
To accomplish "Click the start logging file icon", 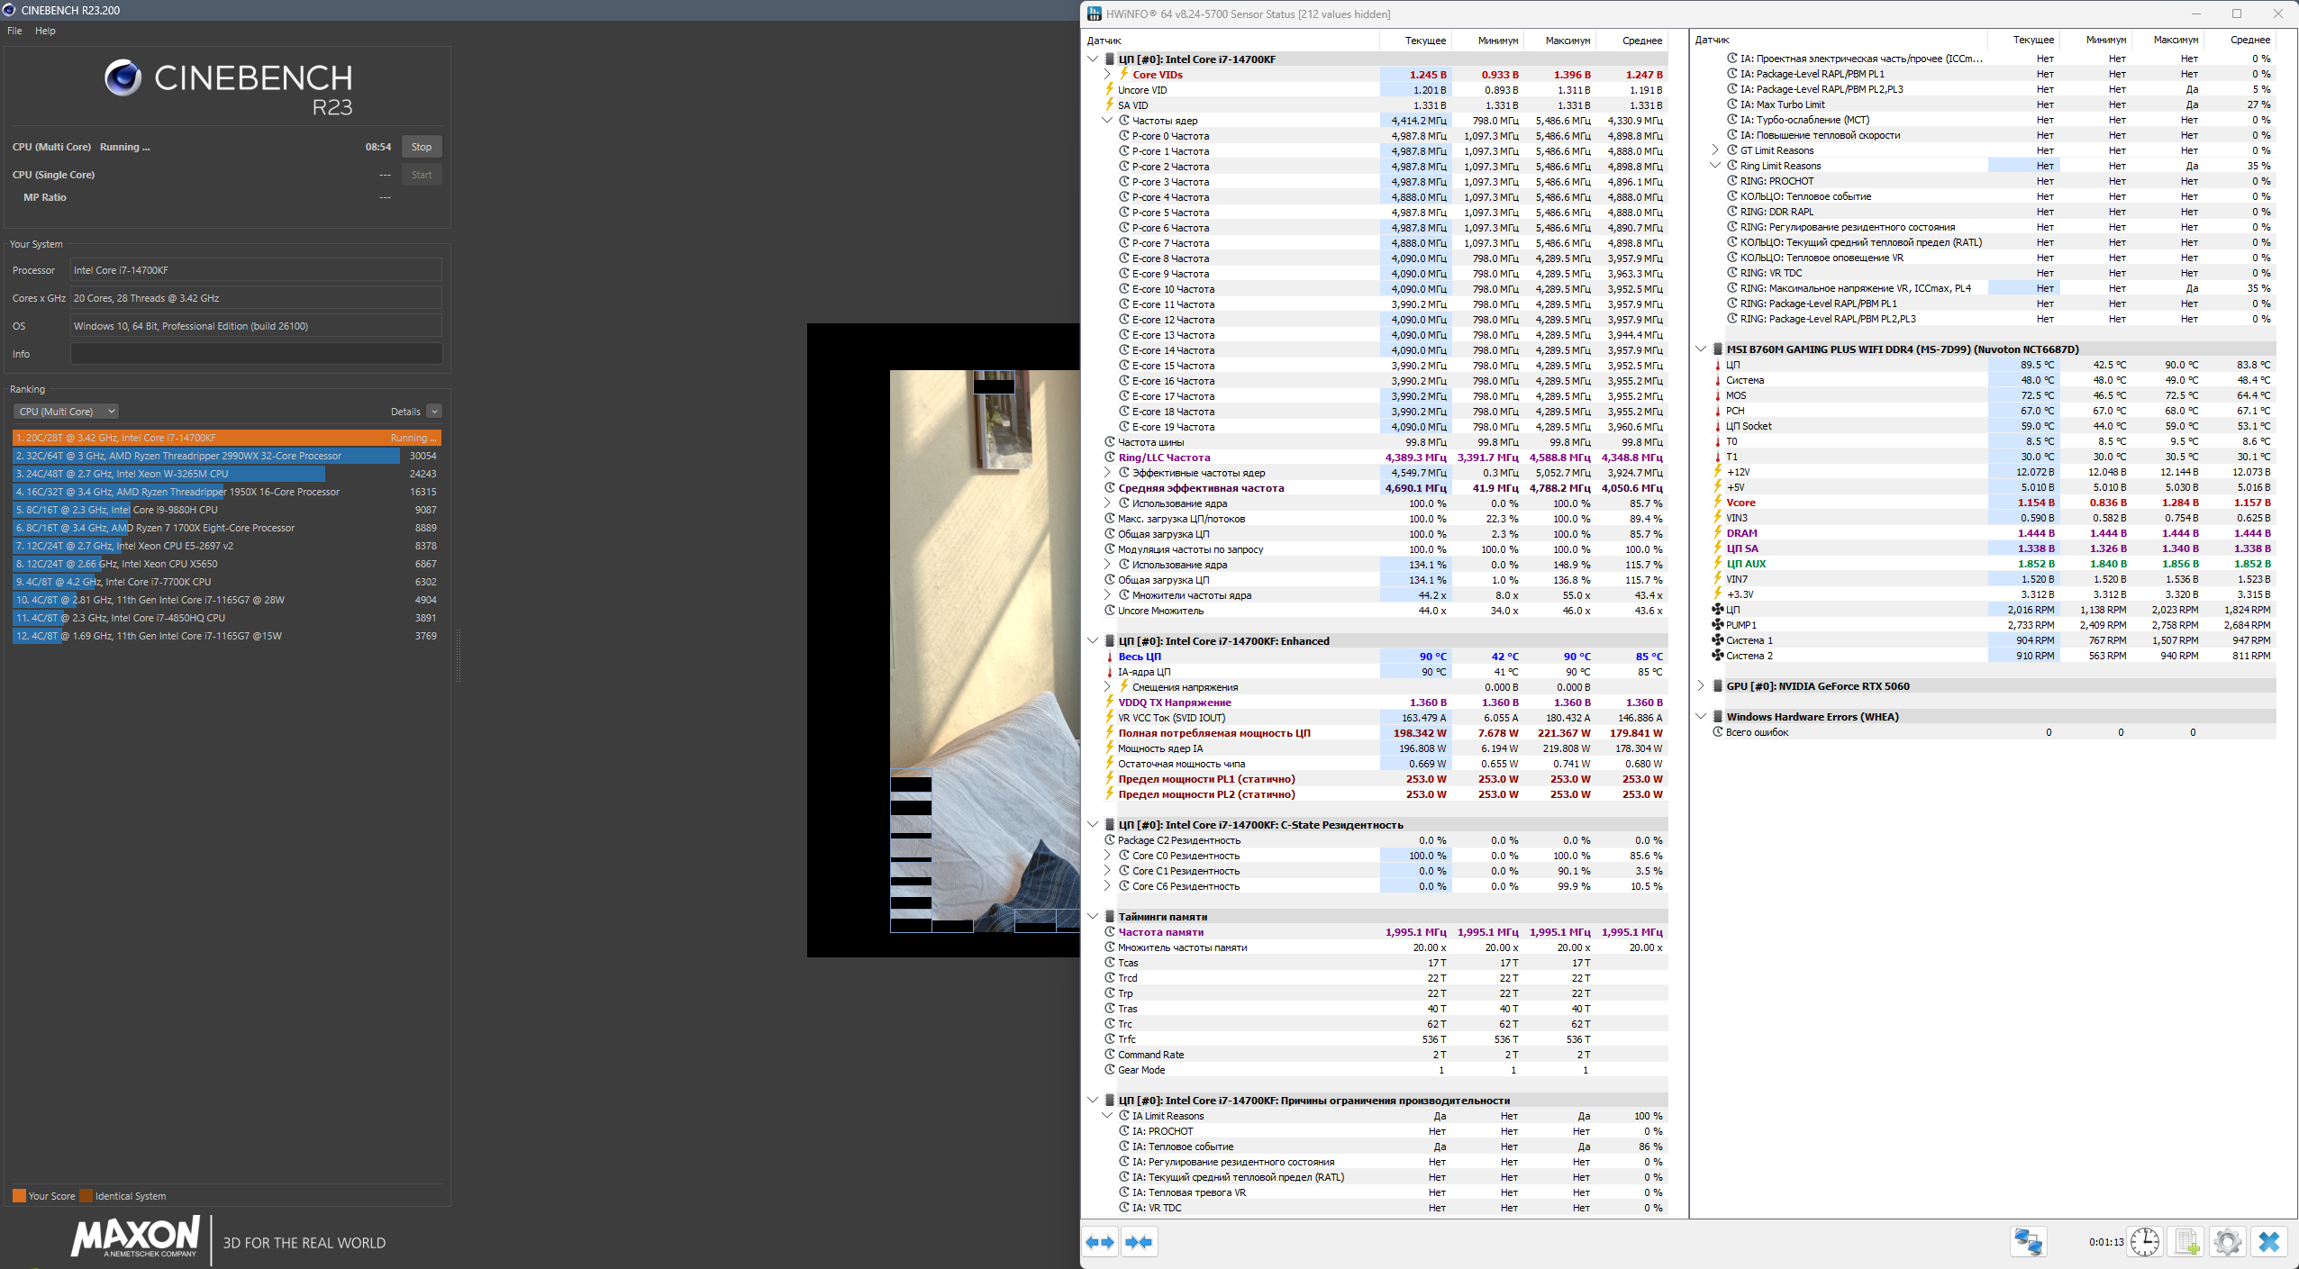I will click(2186, 1242).
